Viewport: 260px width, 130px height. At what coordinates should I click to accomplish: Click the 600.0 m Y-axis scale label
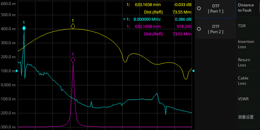(8, 15)
